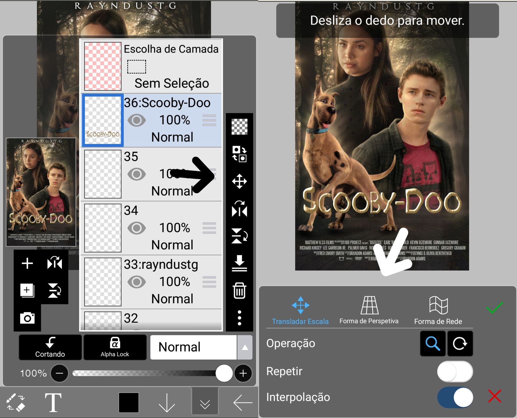The width and height of the screenshot is (517, 418).
Task: Merge layer down with download-arrow icon
Action: click(x=239, y=263)
